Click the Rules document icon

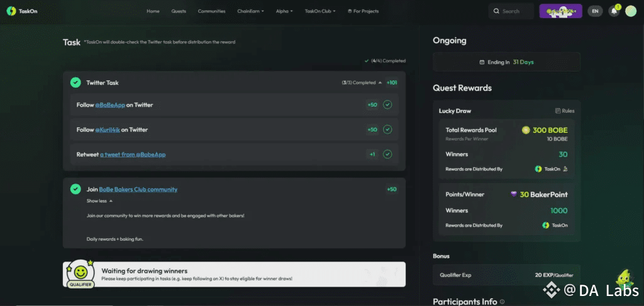point(558,110)
